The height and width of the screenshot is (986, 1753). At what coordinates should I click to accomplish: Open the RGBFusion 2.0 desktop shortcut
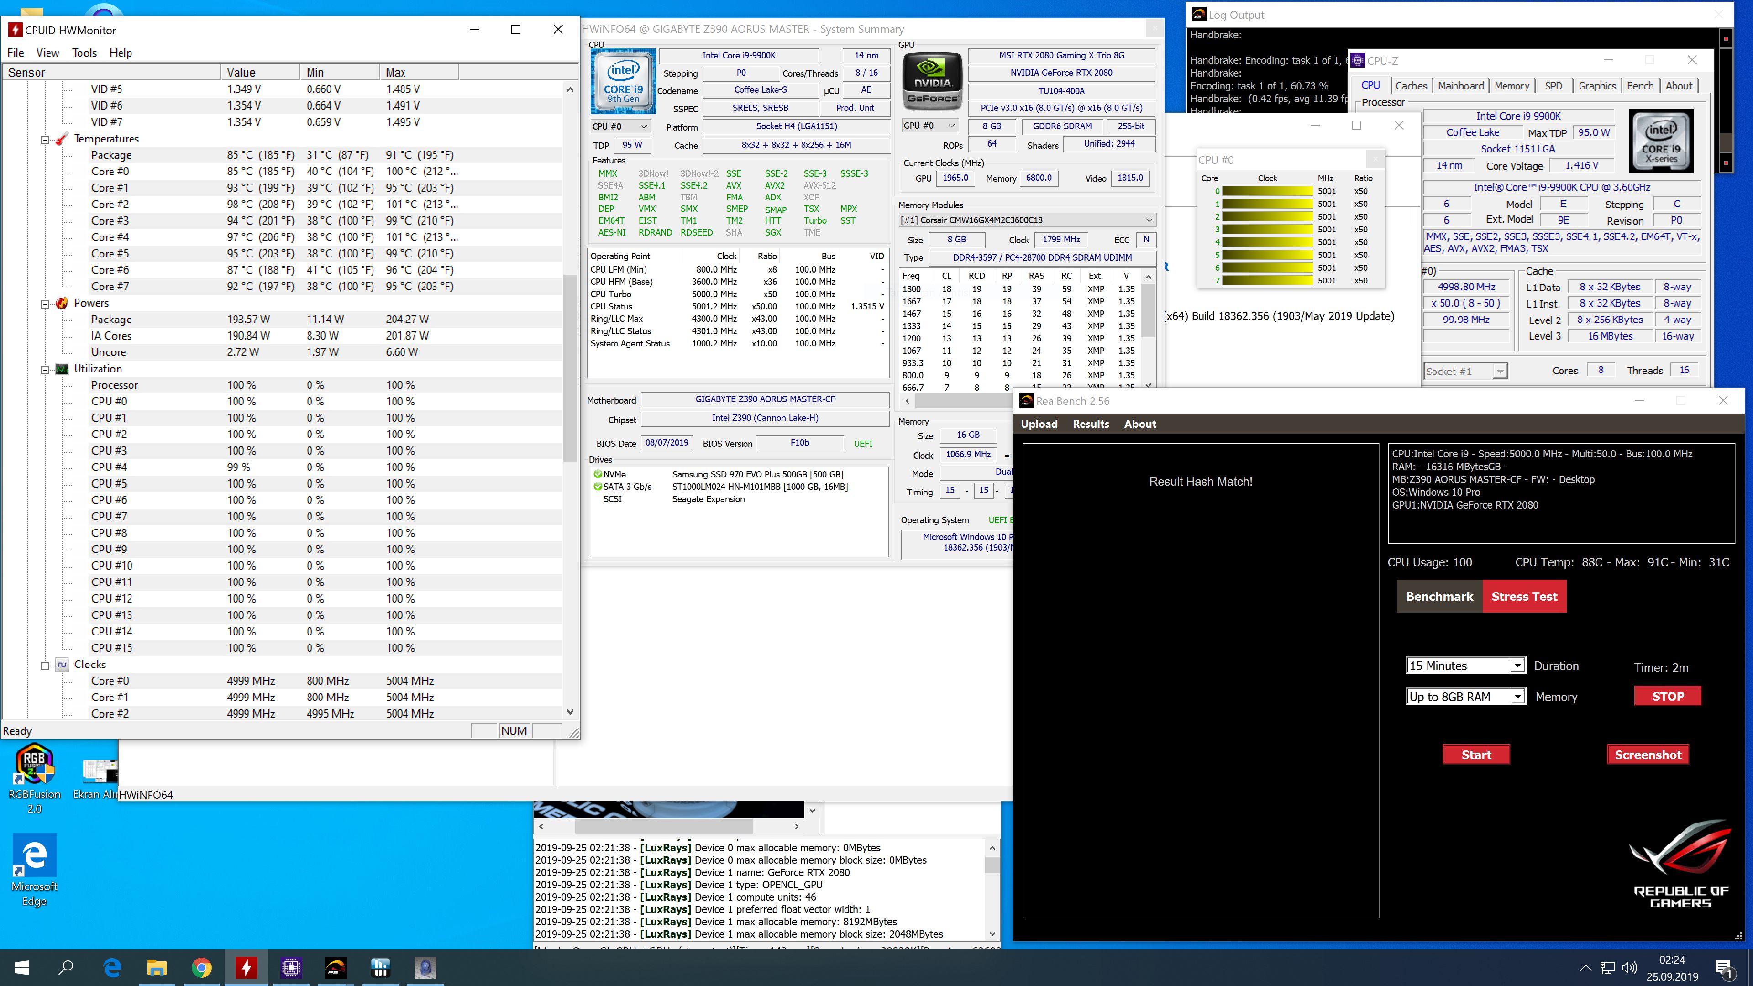click(x=34, y=779)
